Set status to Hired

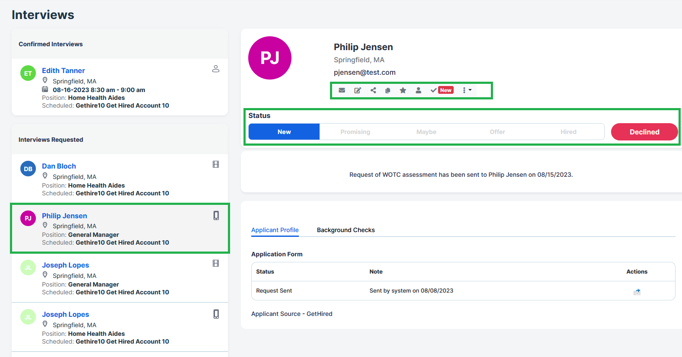point(568,132)
